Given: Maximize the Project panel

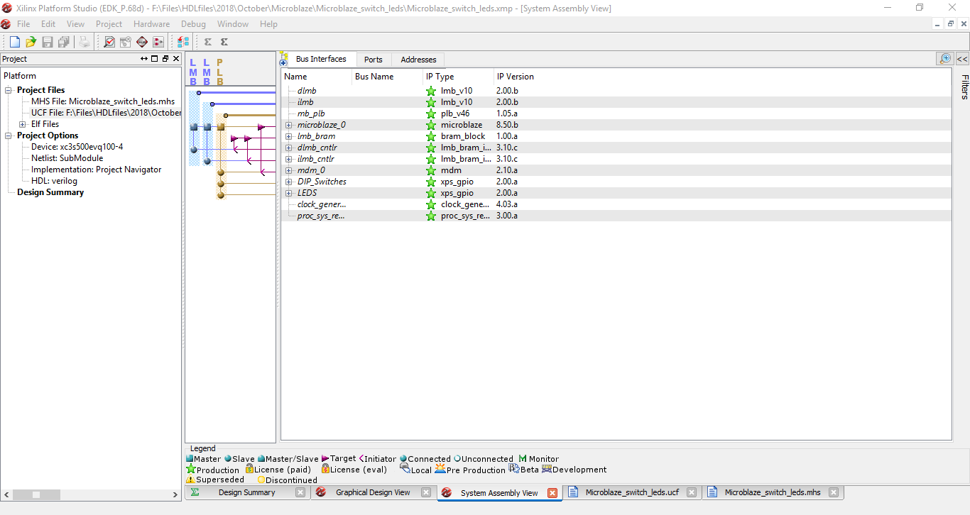Looking at the screenshot, I should pos(155,59).
